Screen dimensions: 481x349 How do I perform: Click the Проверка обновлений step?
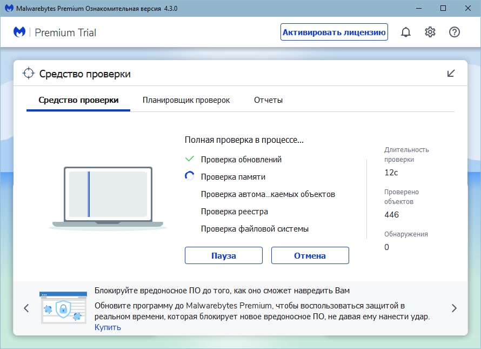coord(241,160)
